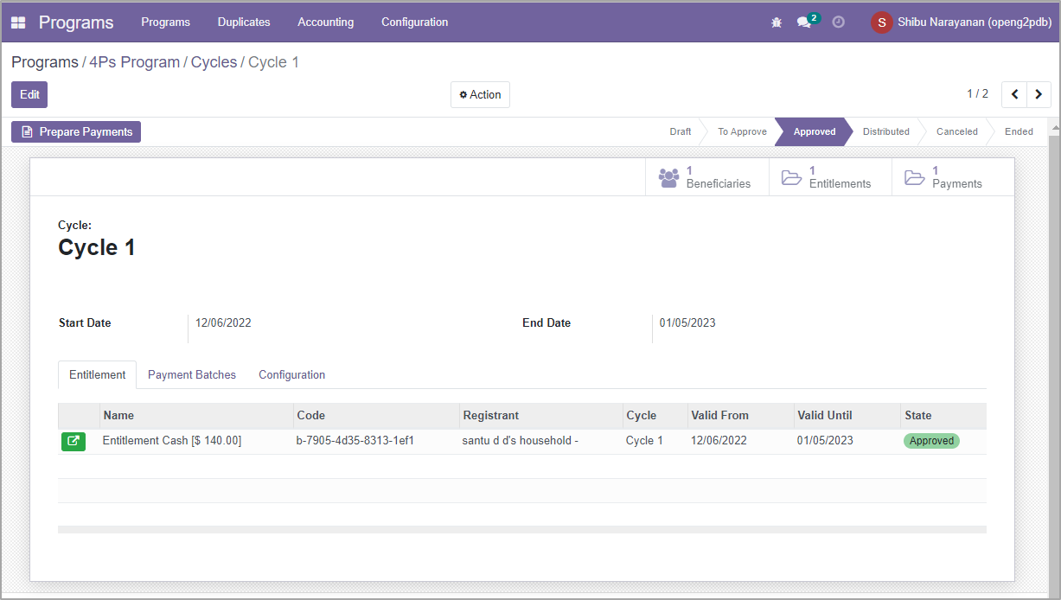Click the Prepare Payments button
This screenshot has height=600, width=1061.
click(x=76, y=132)
